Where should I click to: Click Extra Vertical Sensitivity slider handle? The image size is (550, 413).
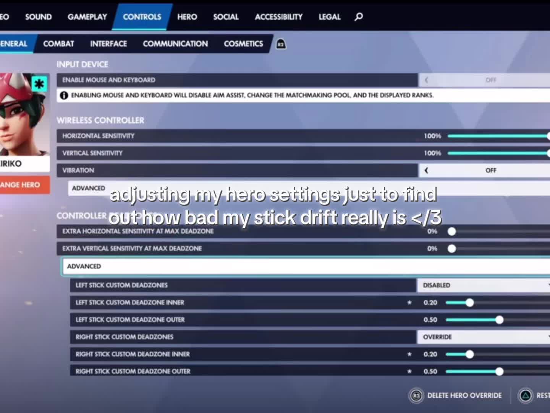coord(452,249)
